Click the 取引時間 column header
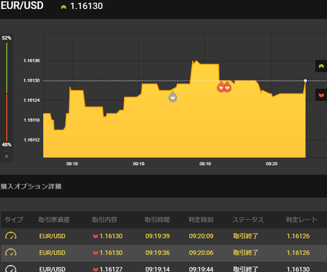This screenshot has height=272, width=327. [x=157, y=220]
